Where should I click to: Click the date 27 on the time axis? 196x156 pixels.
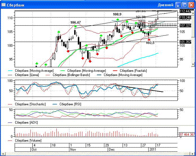(x=144, y=145)
